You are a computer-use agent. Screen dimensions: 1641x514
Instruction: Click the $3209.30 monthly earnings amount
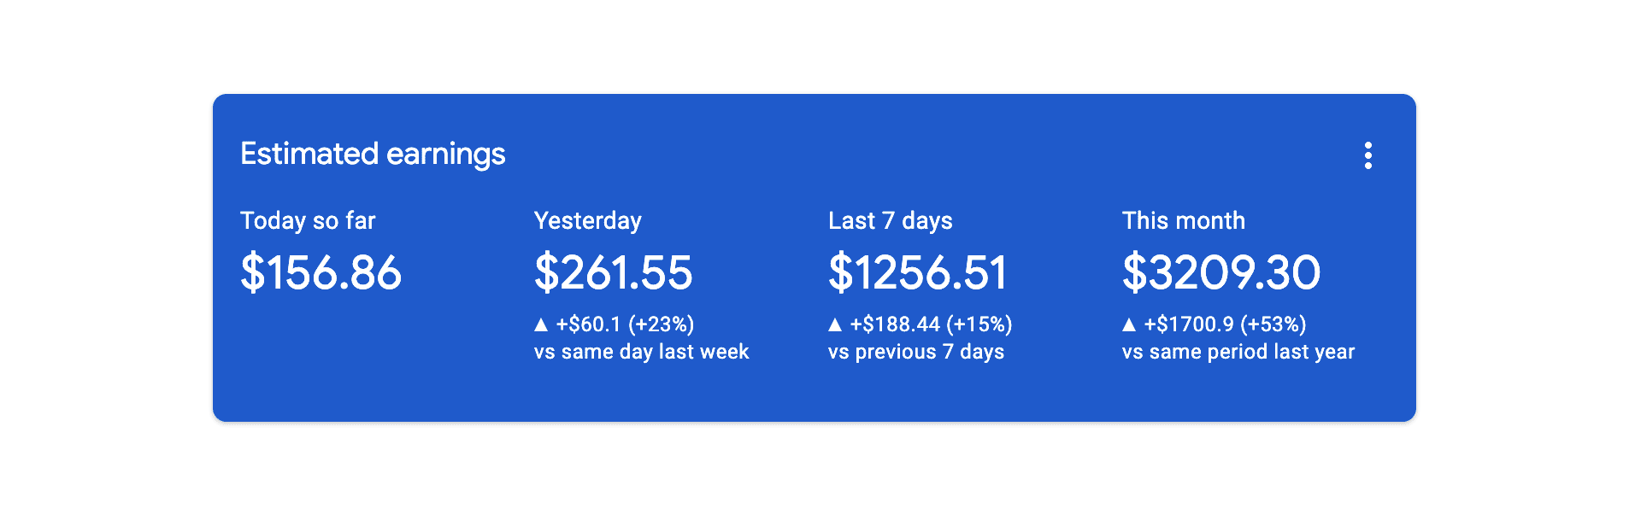[x=1220, y=273]
